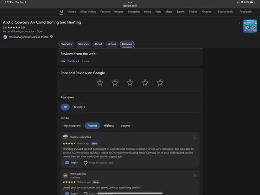Viewport: 260px width, 195px height.
Task: Switch to the About tab
Action: tap(98, 44)
